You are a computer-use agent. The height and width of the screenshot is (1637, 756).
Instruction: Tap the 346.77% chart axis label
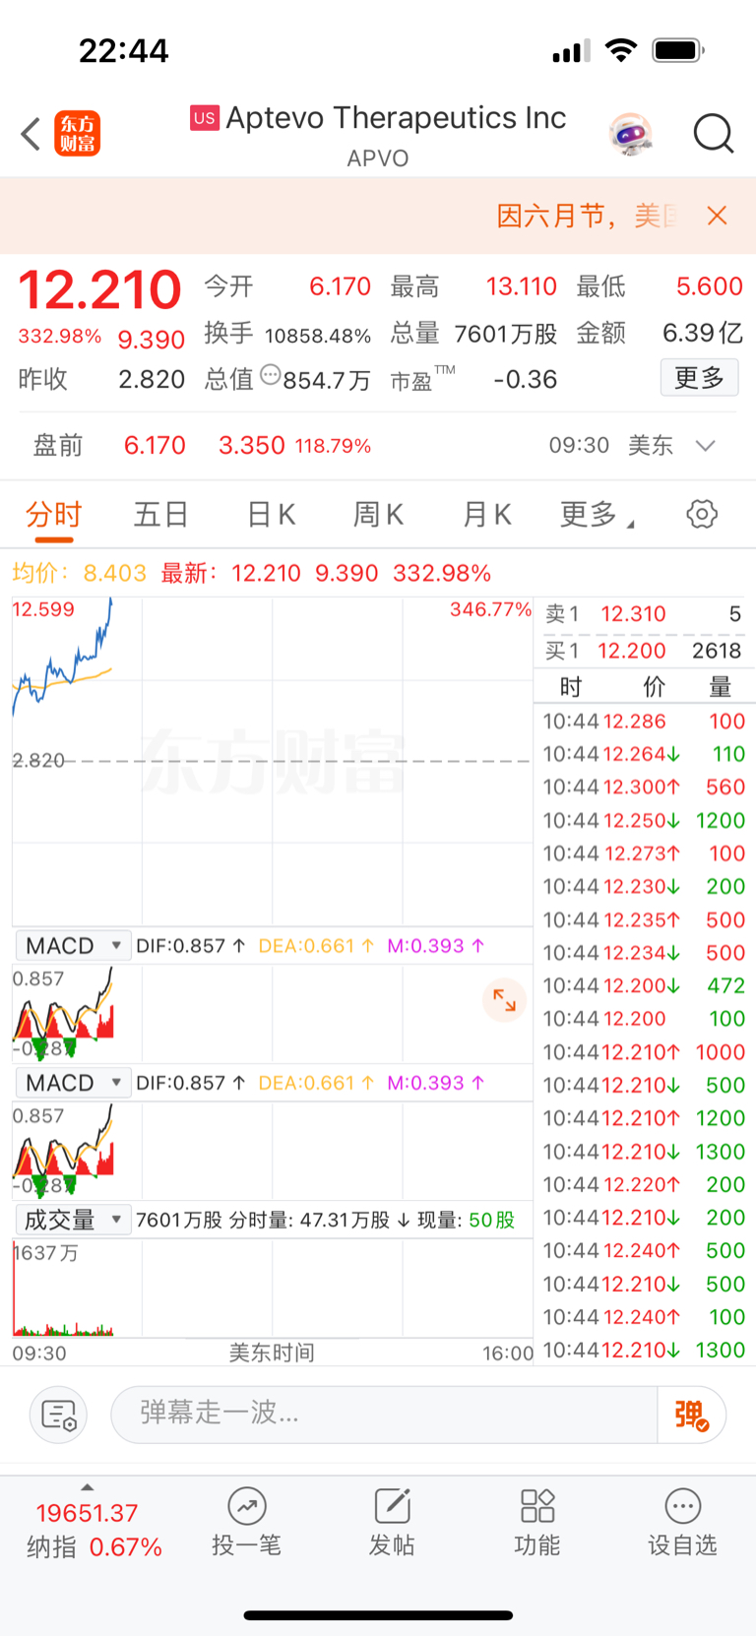point(490,609)
